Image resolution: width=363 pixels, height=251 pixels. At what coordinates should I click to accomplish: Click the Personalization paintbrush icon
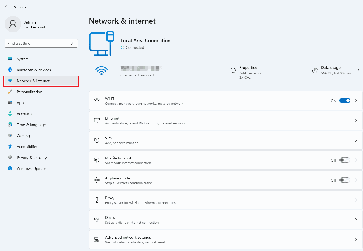(x=10, y=92)
